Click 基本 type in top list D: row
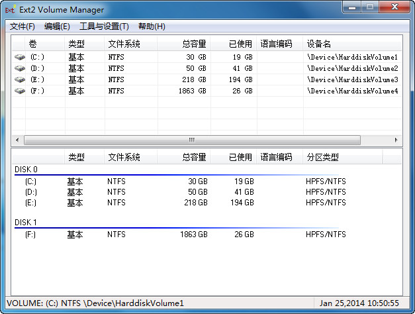Viewport: 415px width, 314px height. pyautogui.click(x=77, y=68)
